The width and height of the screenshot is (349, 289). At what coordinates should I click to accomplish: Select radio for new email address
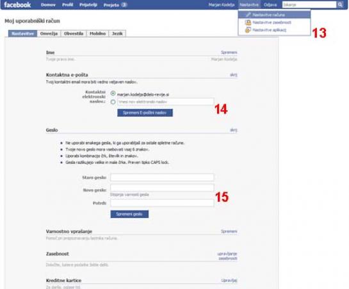click(113, 102)
